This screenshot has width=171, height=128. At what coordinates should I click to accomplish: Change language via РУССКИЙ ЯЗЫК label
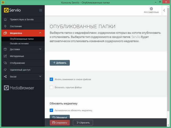pos(151,12)
